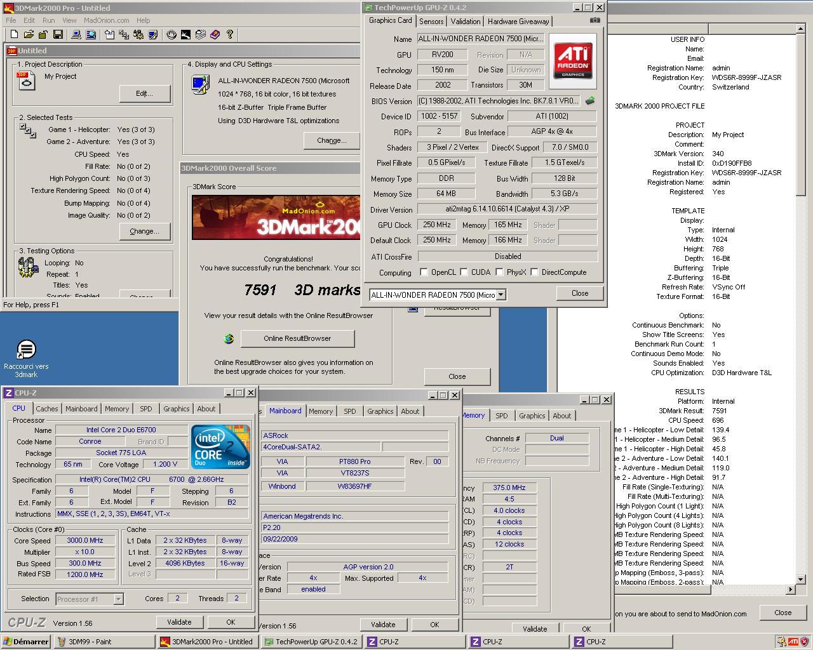Click Close in the MadOnion results window
Image resolution: width=813 pixels, height=650 pixels.
pyautogui.click(x=783, y=613)
